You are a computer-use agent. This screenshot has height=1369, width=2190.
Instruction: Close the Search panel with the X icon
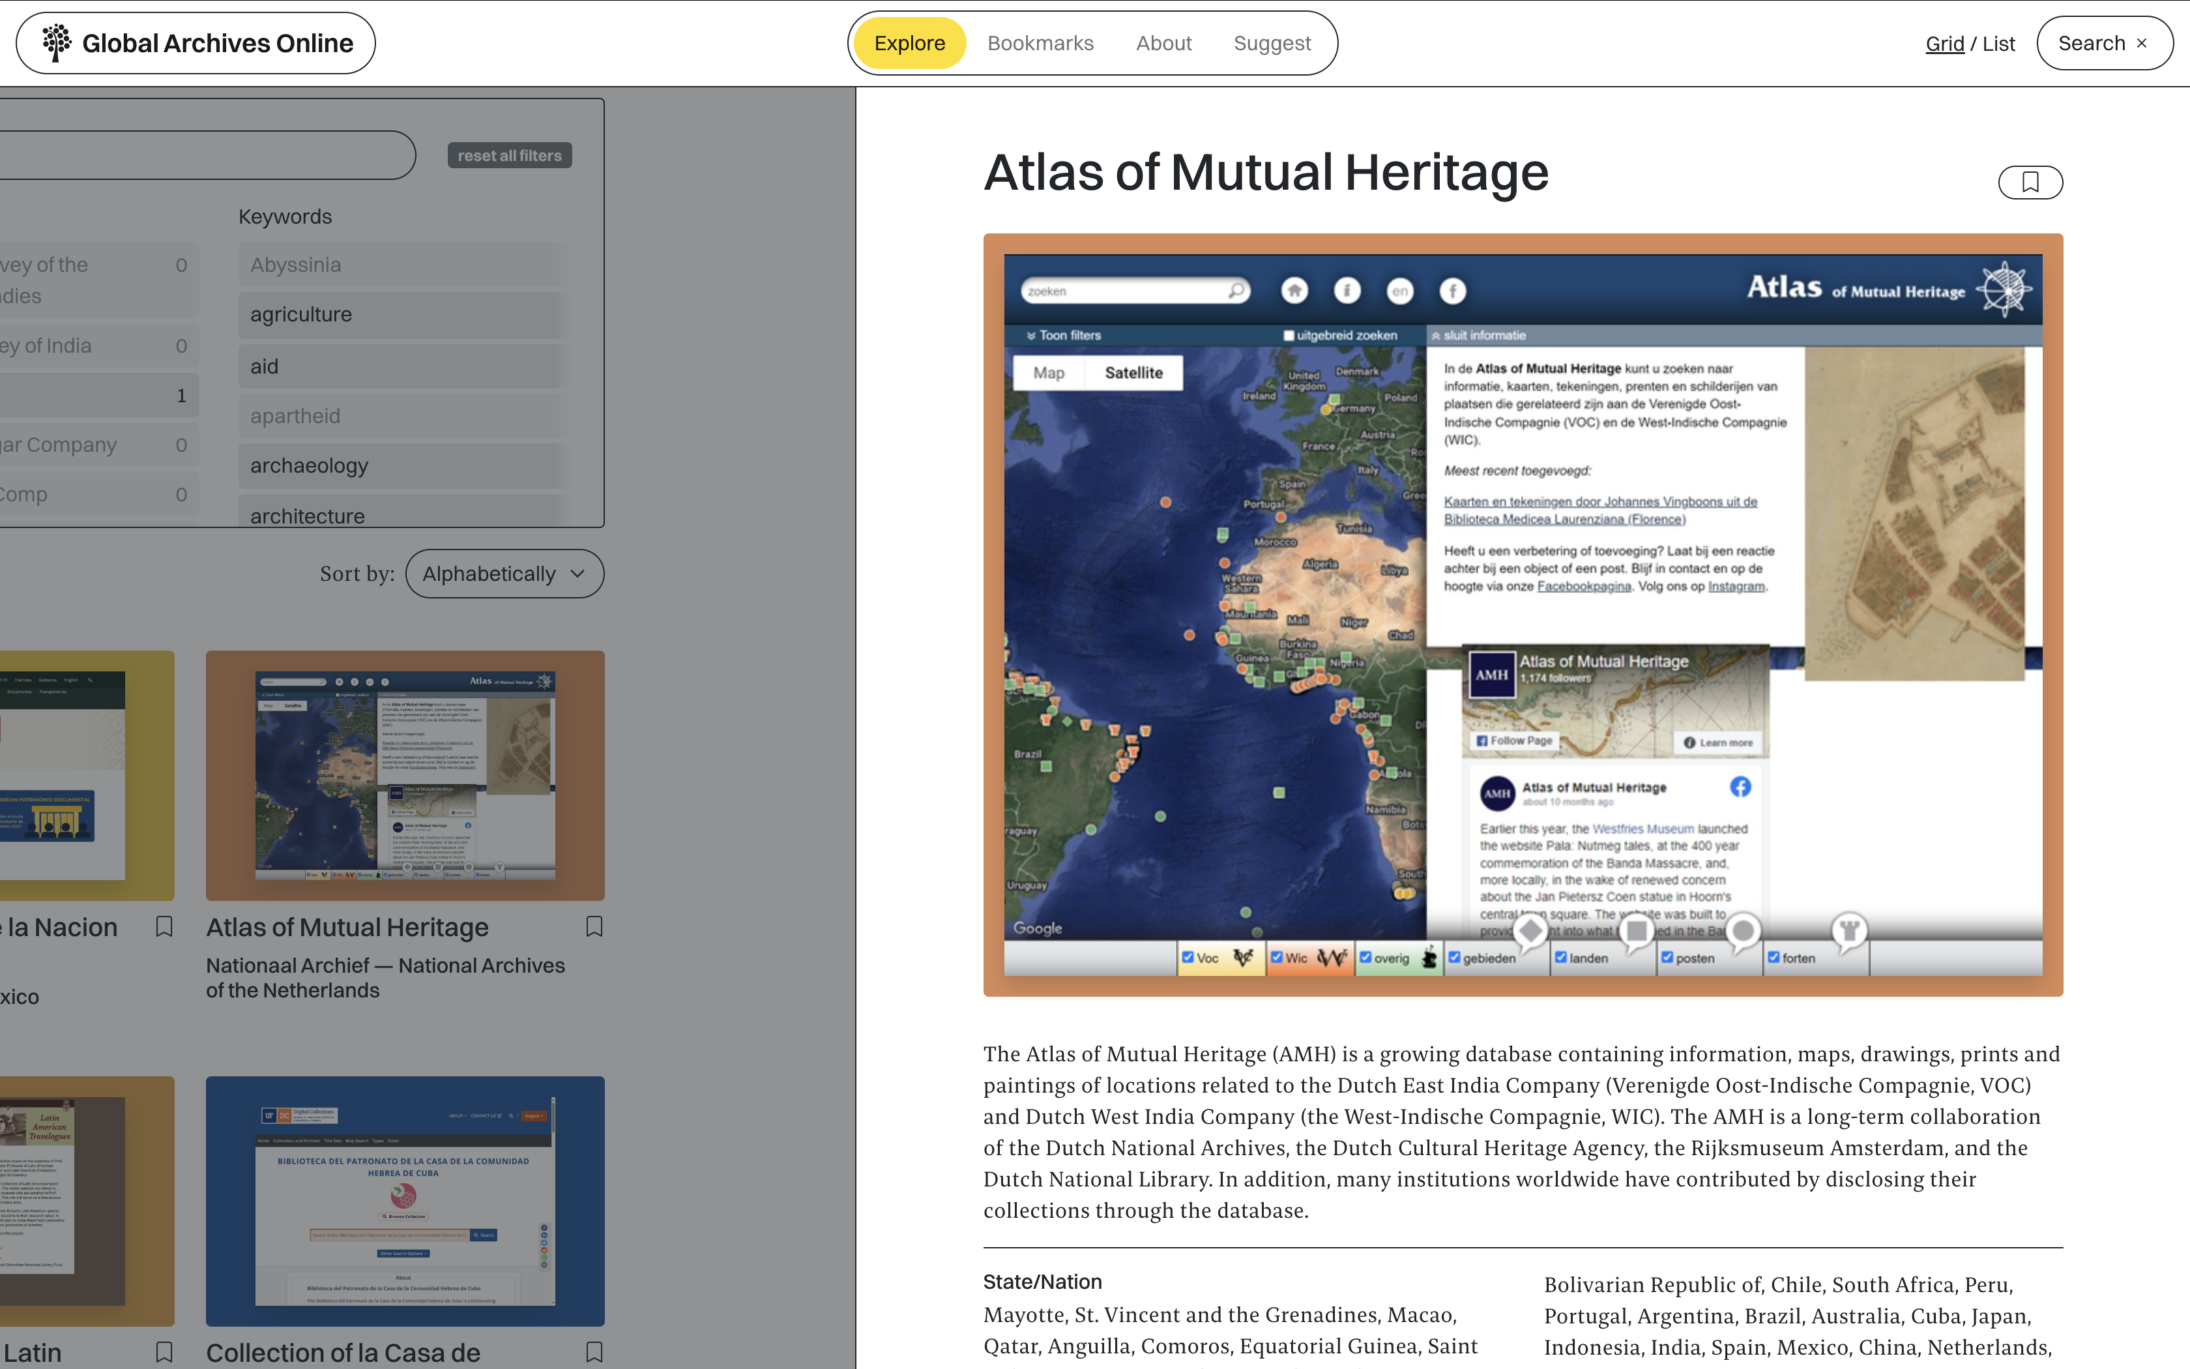[2141, 42]
